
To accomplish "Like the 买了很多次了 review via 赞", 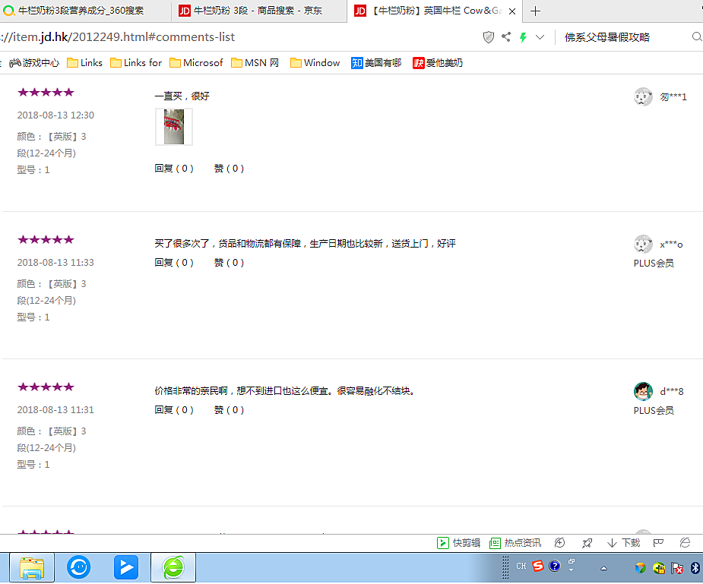I will (x=229, y=263).
